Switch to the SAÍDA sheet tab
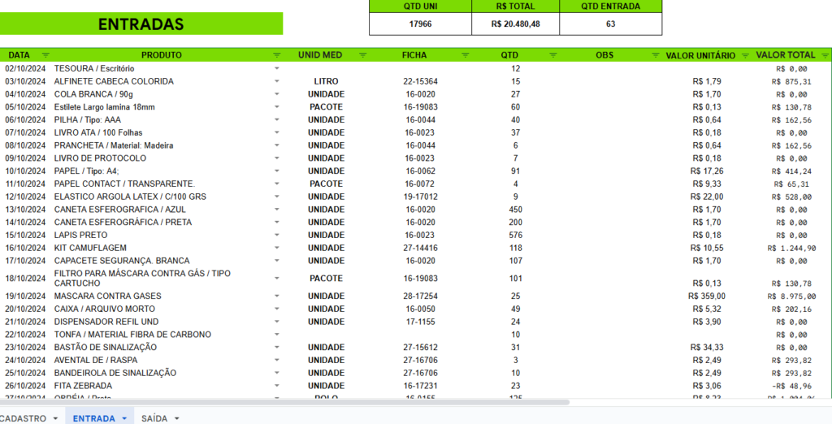Image resolution: width=832 pixels, height=424 pixels. point(154,418)
